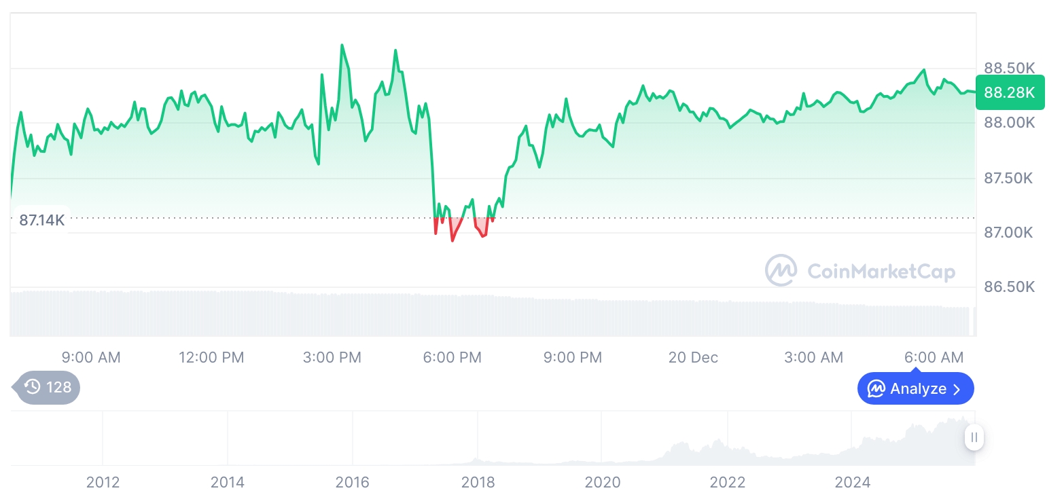
Task: Click the 2012 year label on the timeline
Action: [103, 482]
